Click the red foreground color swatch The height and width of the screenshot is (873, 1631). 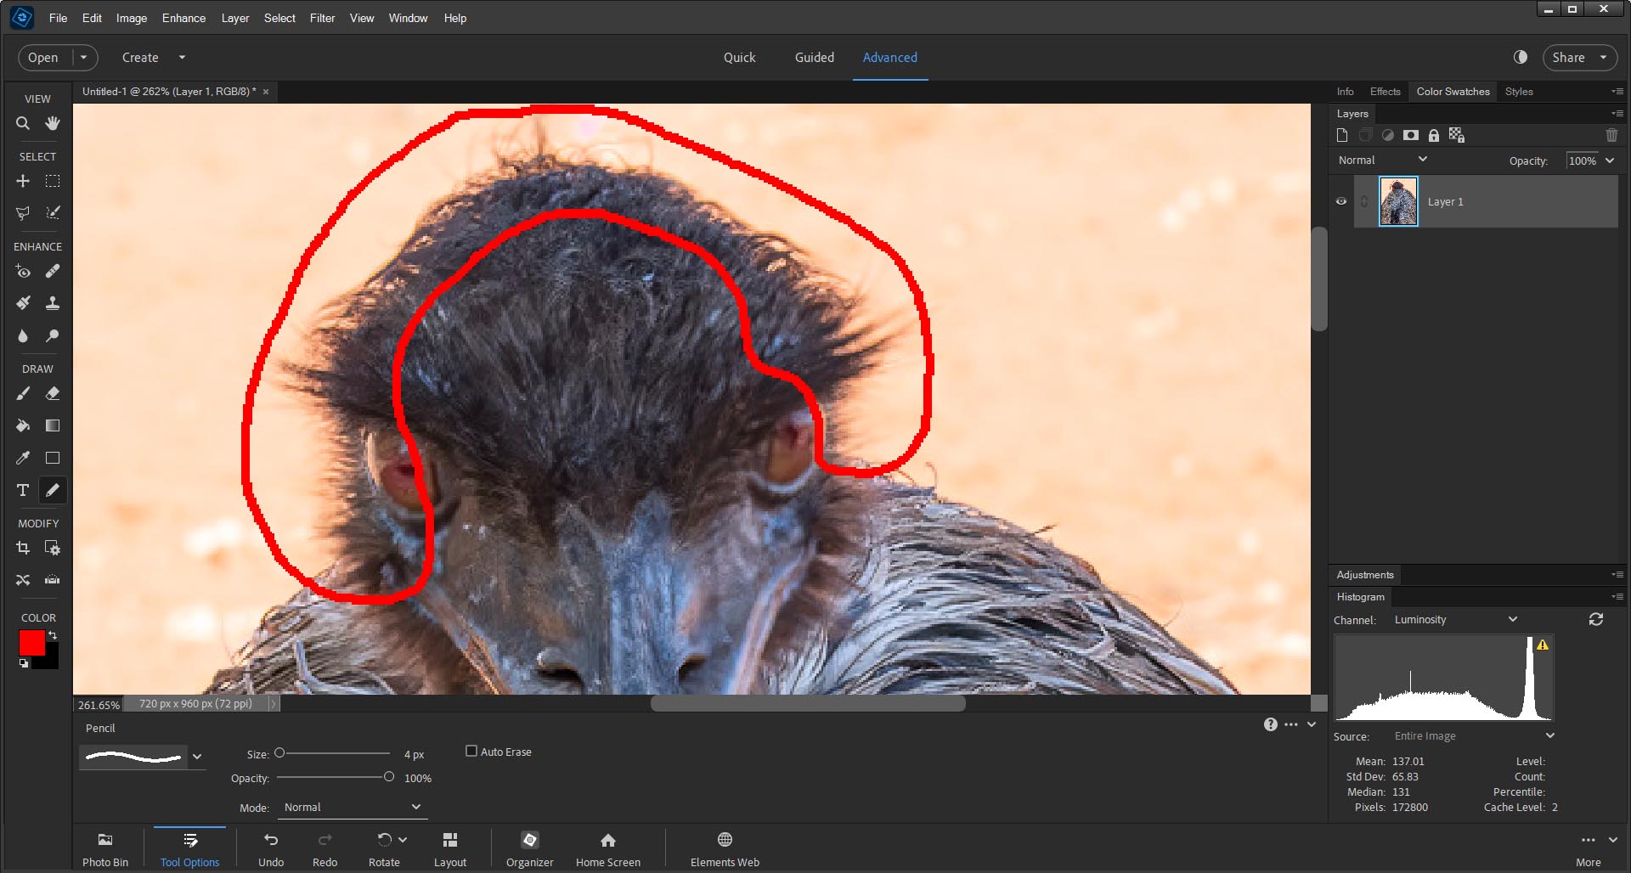click(31, 643)
